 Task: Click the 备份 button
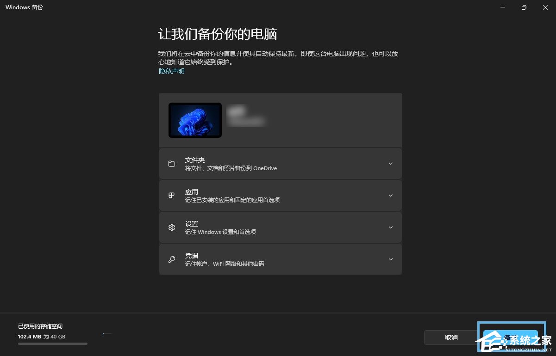pyautogui.click(x=510, y=338)
